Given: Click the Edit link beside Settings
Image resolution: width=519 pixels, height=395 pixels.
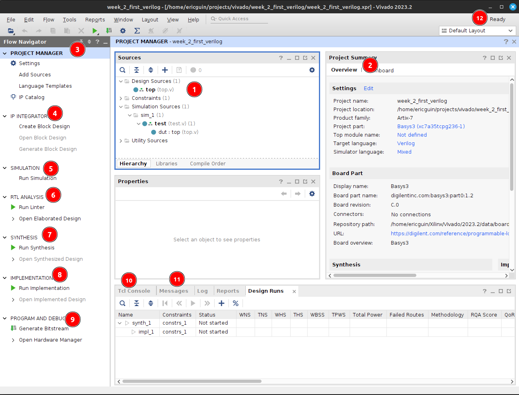Looking at the screenshot, I should pyautogui.click(x=368, y=88).
